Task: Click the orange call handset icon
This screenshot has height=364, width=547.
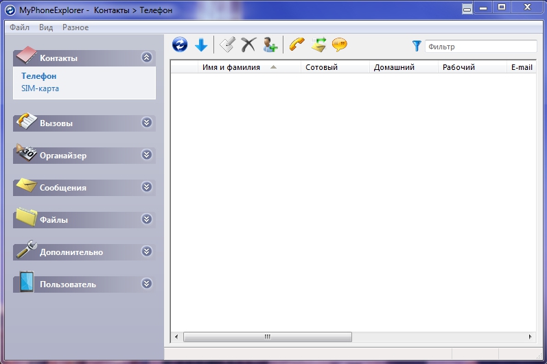Action: [x=297, y=45]
